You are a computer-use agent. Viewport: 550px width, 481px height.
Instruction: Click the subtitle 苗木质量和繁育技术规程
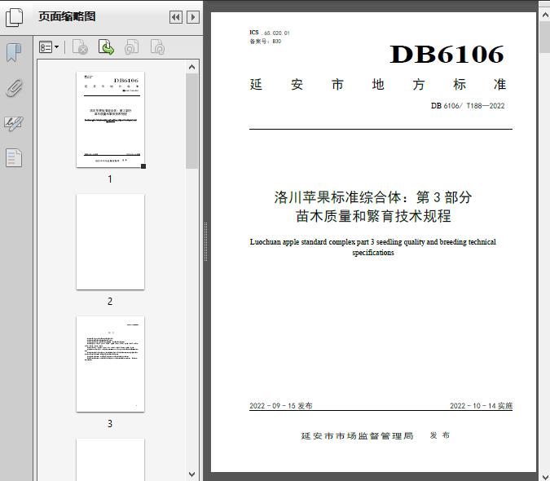coord(373,216)
